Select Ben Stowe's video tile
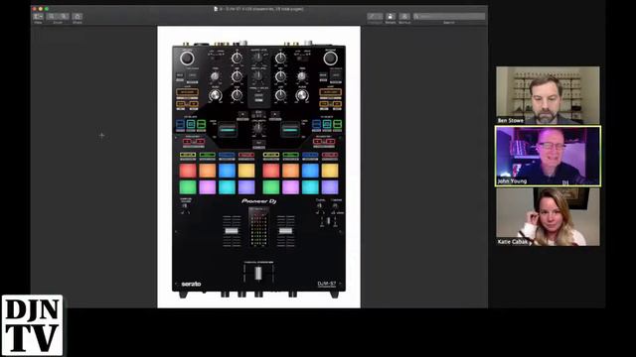636x357 pixels. click(x=548, y=95)
